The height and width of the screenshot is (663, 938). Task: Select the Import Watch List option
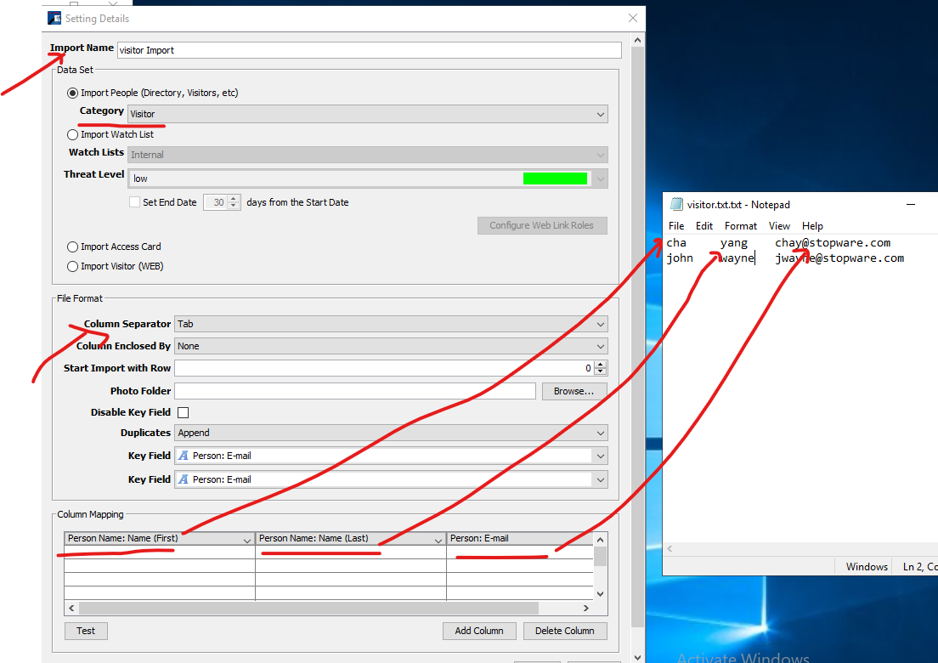coord(72,134)
